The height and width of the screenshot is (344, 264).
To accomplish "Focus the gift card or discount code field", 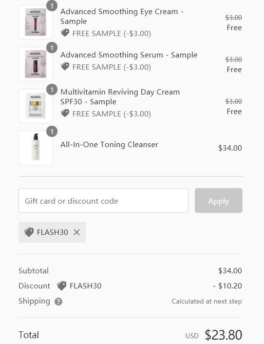I will pos(103,201).
